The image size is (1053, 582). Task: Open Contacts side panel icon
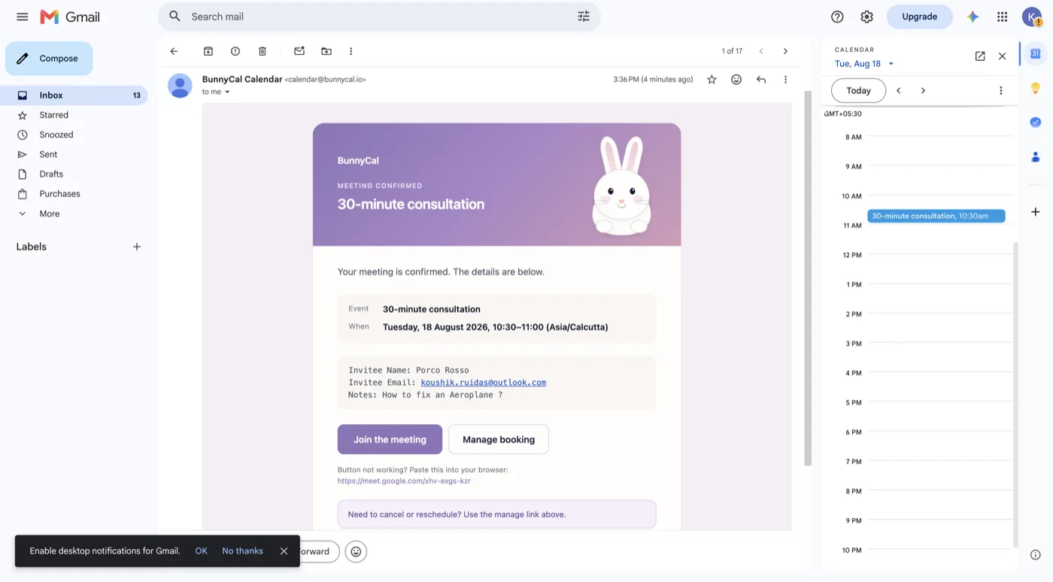1036,156
